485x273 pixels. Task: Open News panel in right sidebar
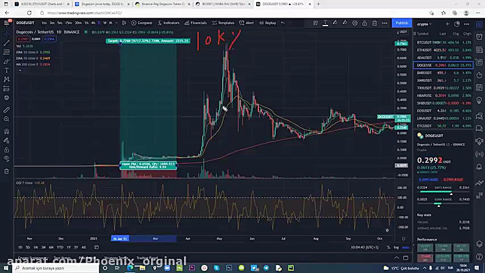479,49
